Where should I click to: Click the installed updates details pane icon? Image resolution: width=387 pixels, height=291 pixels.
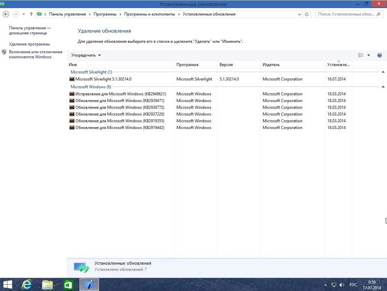click(x=82, y=267)
